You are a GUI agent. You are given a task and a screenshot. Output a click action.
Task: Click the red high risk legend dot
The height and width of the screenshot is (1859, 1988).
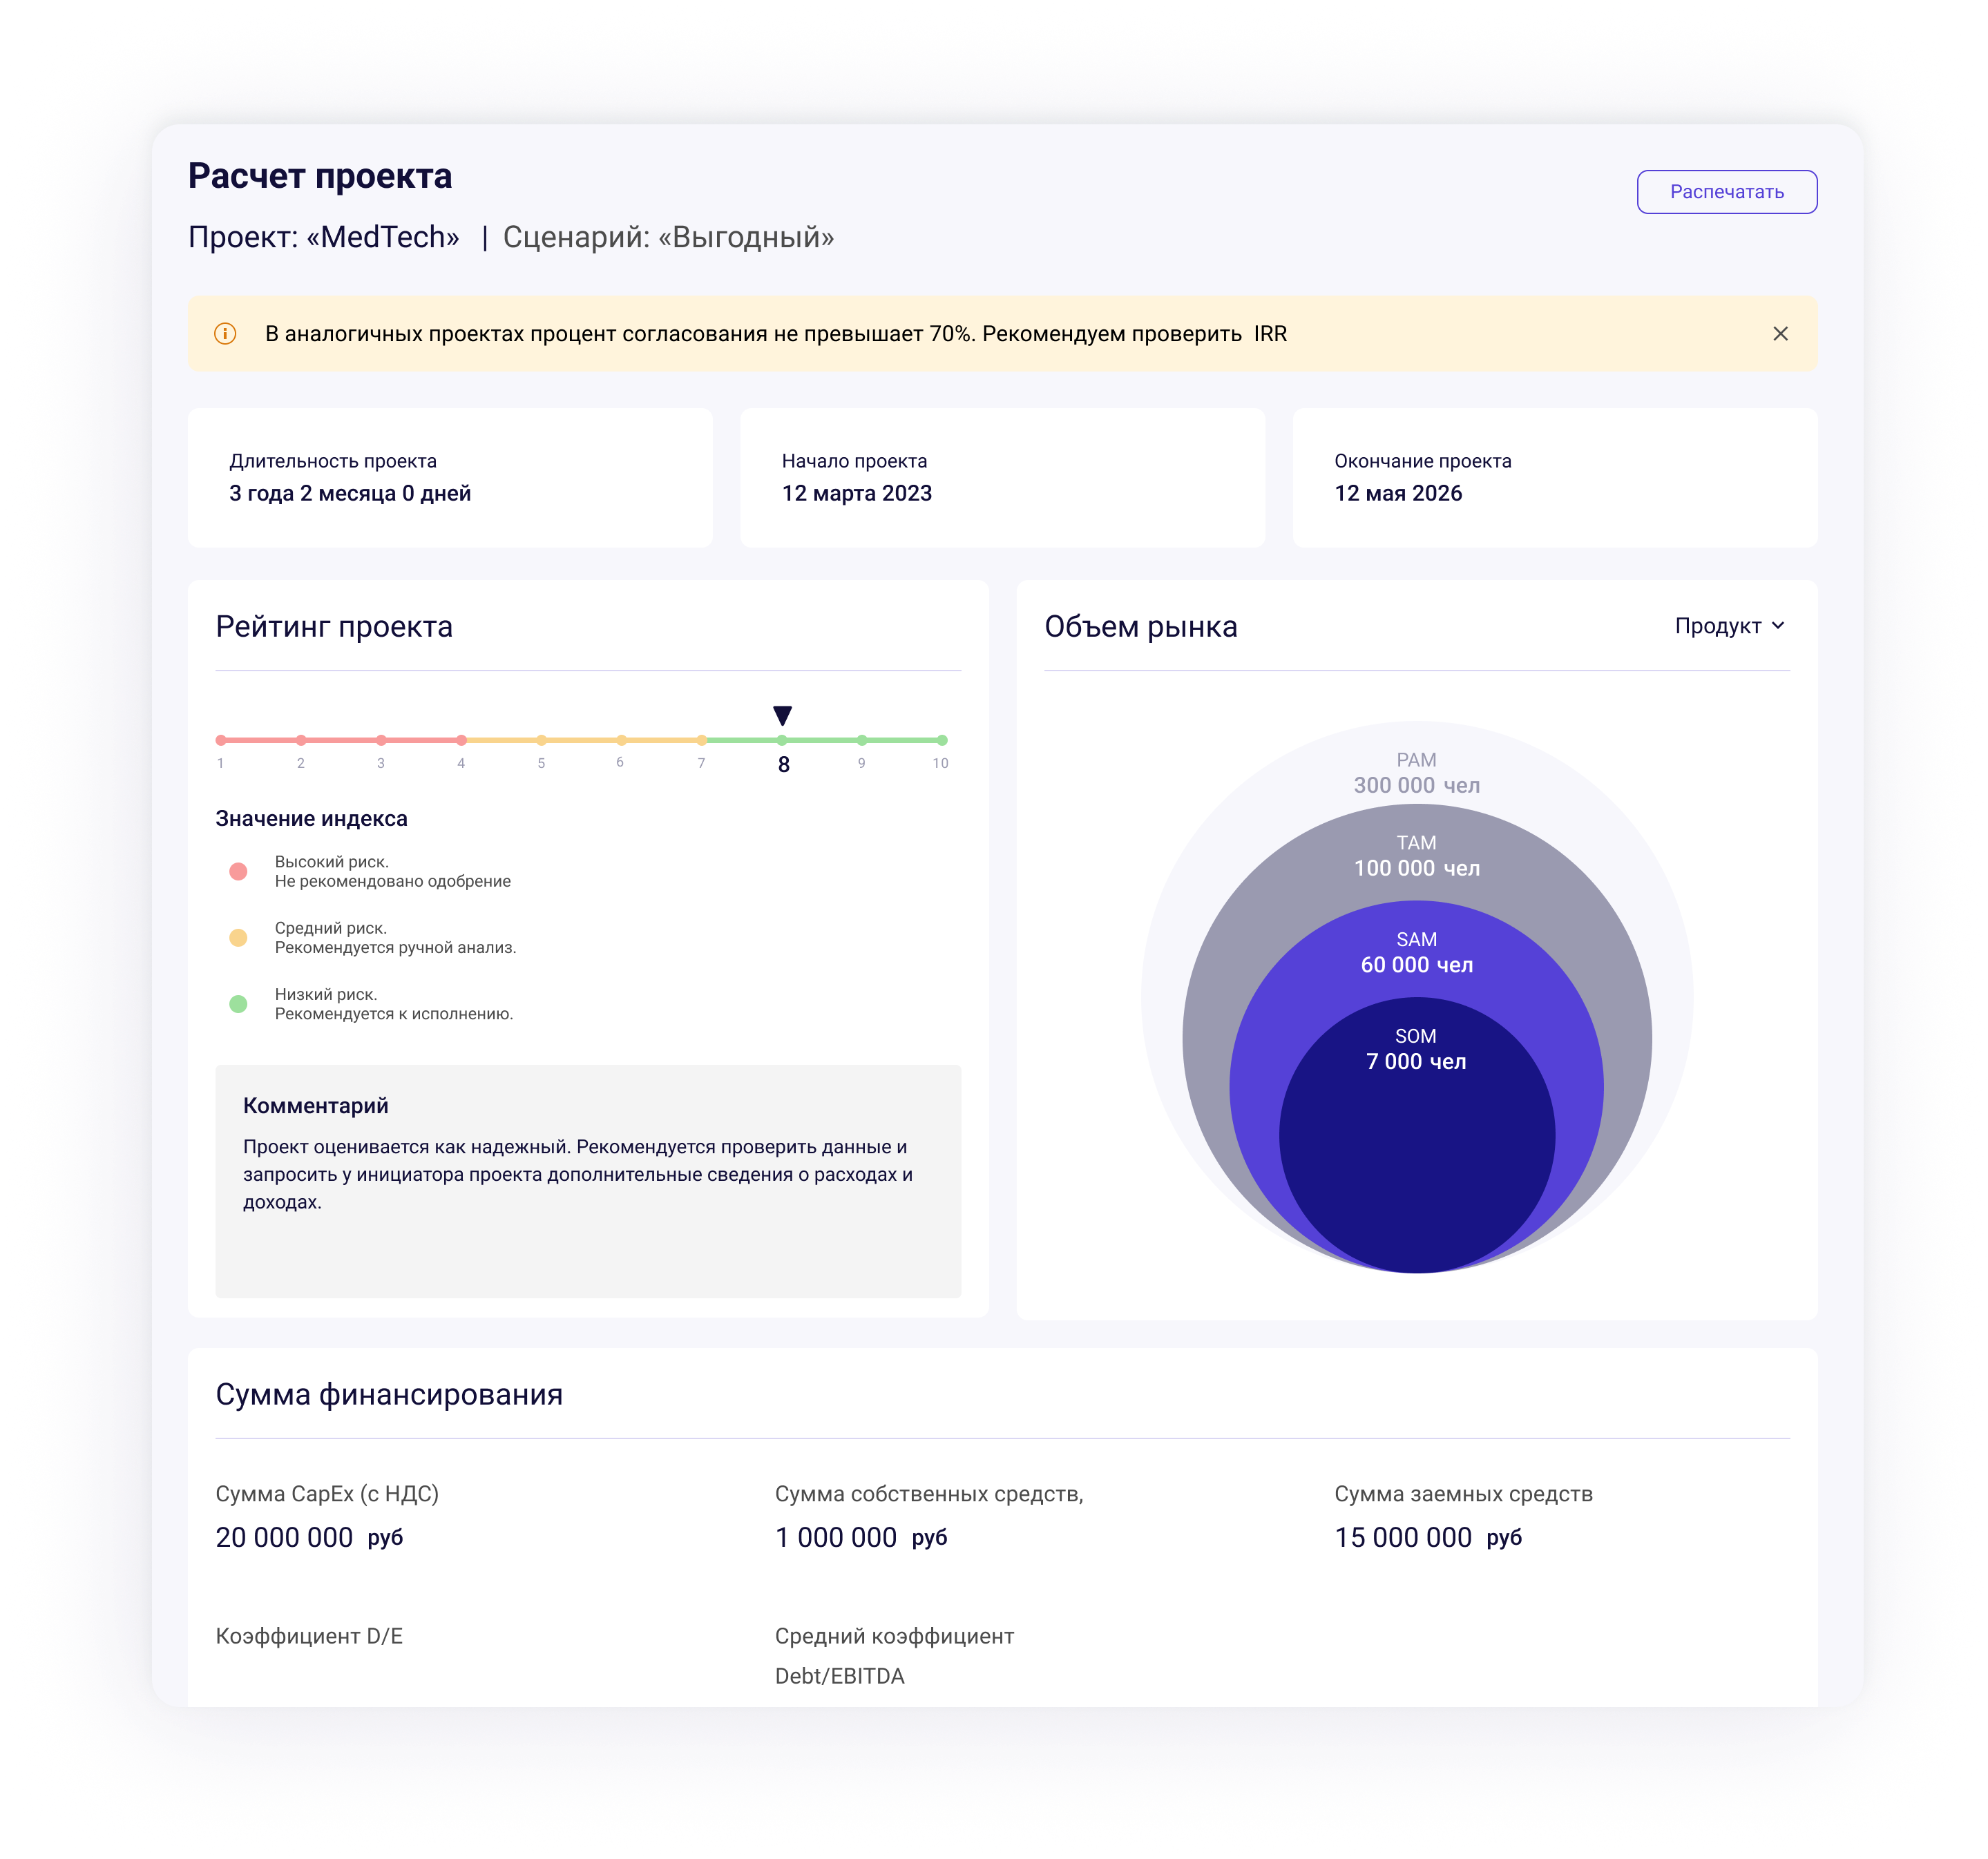[238, 871]
